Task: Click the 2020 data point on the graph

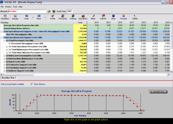Action: pos(37,97)
